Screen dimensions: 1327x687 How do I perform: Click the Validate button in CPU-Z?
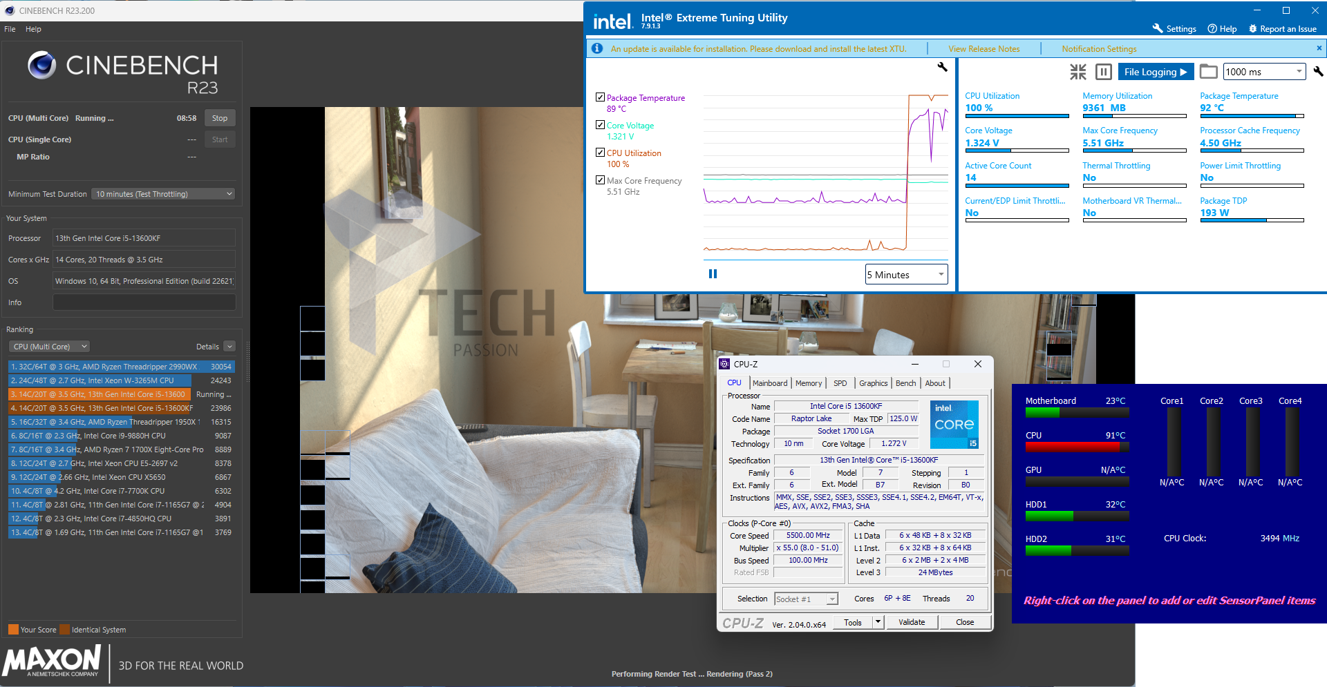[x=911, y=622]
